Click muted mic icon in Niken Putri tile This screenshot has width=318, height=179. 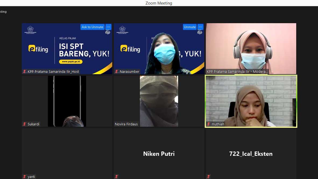[x=117, y=177]
